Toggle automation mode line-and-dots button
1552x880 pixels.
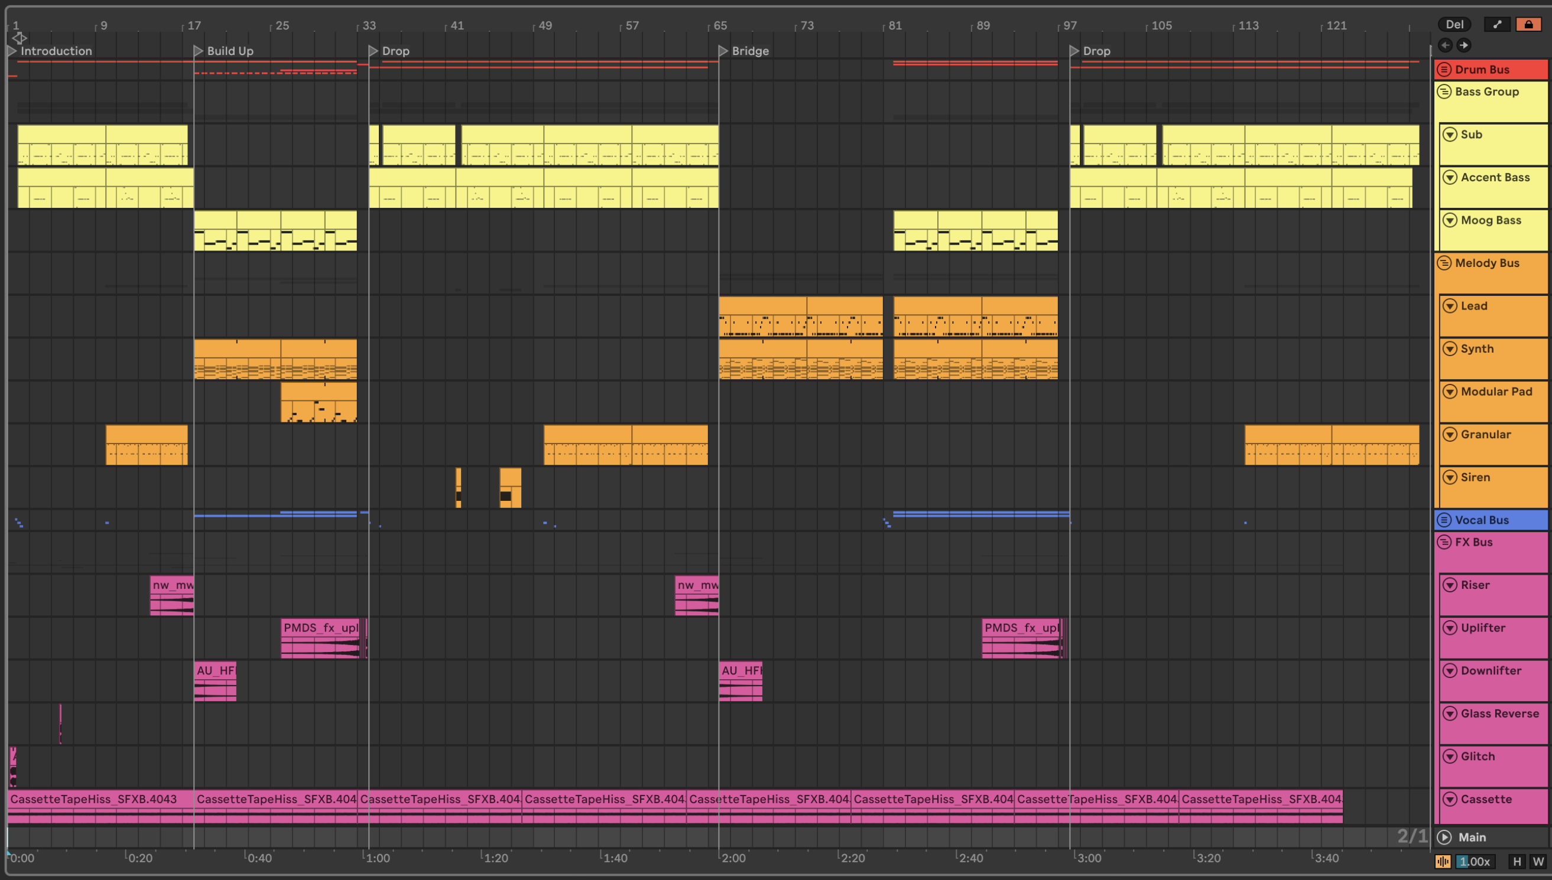point(1497,24)
